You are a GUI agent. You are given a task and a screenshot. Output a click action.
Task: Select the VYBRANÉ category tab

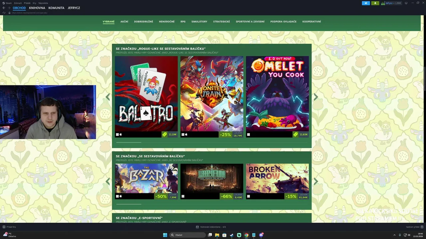pos(108,22)
